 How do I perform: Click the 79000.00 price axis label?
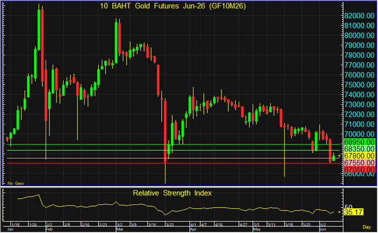[x=359, y=45]
